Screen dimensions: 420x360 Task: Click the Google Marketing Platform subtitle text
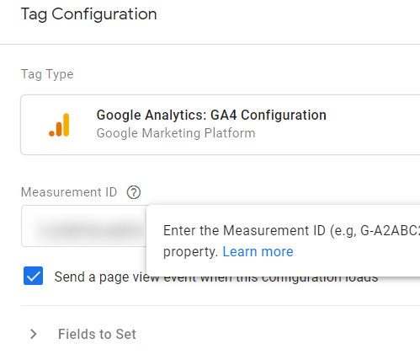point(176,133)
